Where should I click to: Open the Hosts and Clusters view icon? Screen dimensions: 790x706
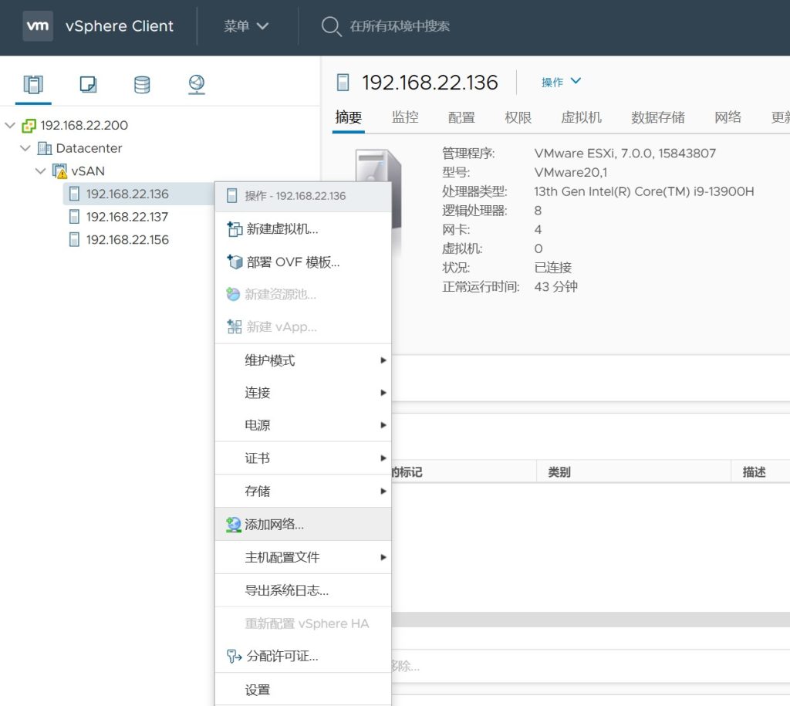[33, 84]
